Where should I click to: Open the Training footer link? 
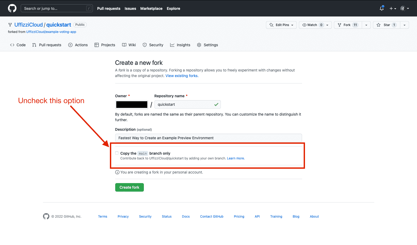(276, 217)
